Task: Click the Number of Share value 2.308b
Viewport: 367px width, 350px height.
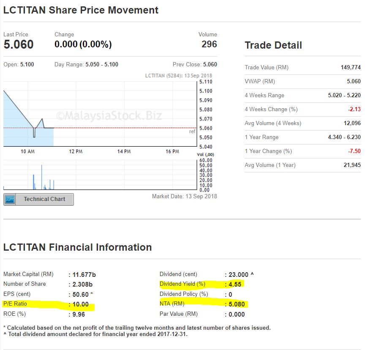Action: (x=82, y=284)
